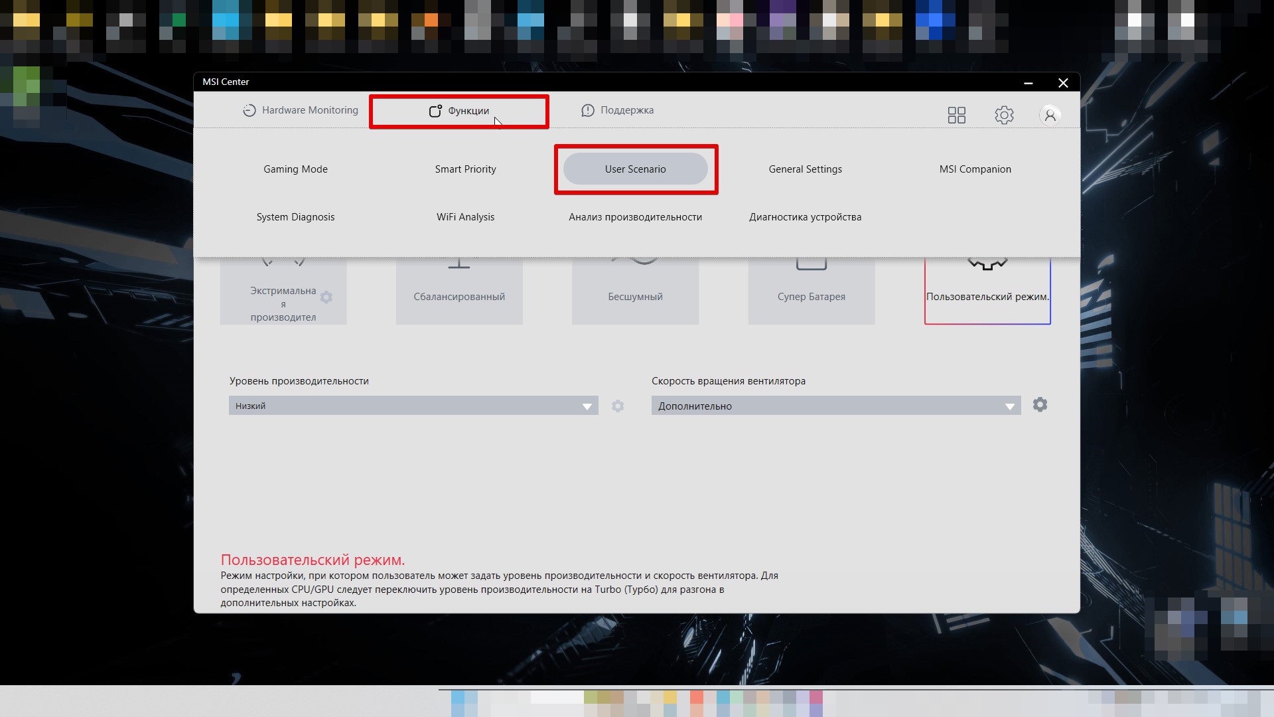Select Gaming Mode feature
Viewport: 1274px width, 717px height.
pyautogui.click(x=295, y=169)
